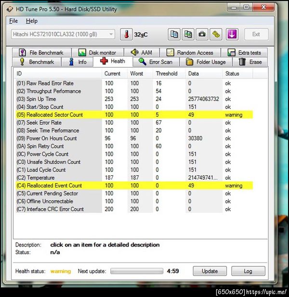Click the thermometer temperature icon
This screenshot has height=297, width=289.
pos(126,35)
